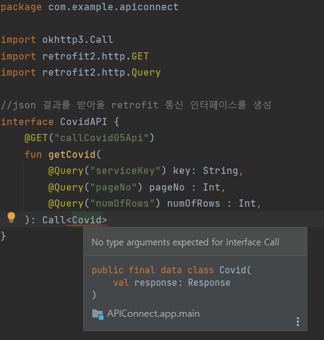The width and height of the screenshot is (324, 340).
Task: Click the retrofit2.http.GET import
Action: 75,57
